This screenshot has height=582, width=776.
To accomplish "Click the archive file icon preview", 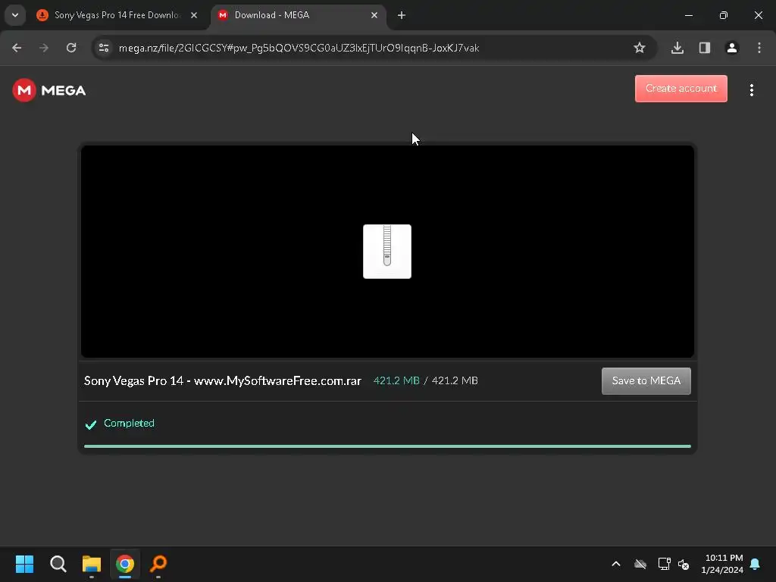I will pos(387,252).
